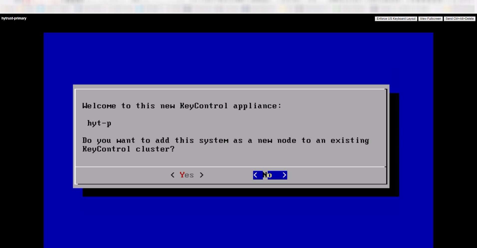477x248 pixels.
Task: Click the black N cursor in No
Action: point(265,175)
